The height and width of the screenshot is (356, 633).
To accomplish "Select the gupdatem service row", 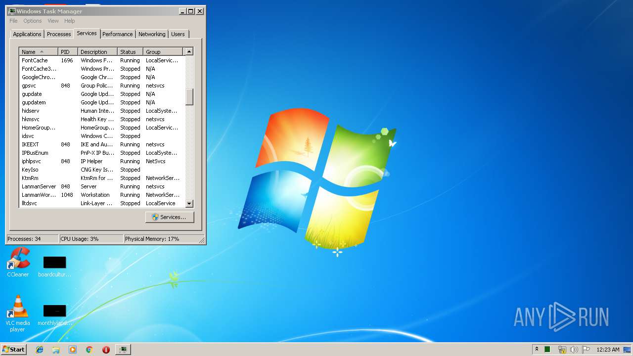I will (x=102, y=102).
